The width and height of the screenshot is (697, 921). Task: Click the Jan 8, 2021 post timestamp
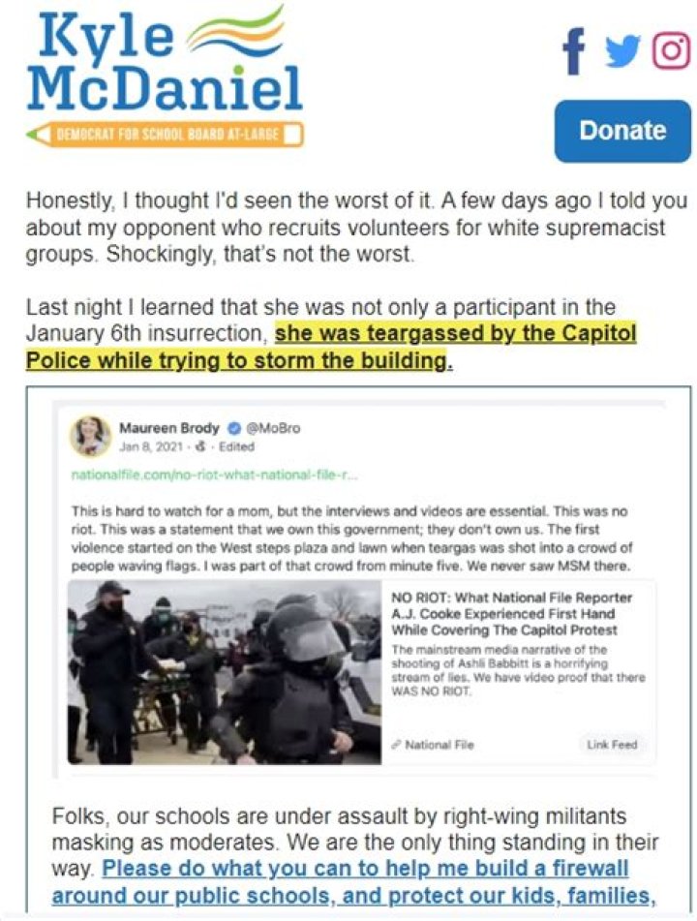(151, 446)
